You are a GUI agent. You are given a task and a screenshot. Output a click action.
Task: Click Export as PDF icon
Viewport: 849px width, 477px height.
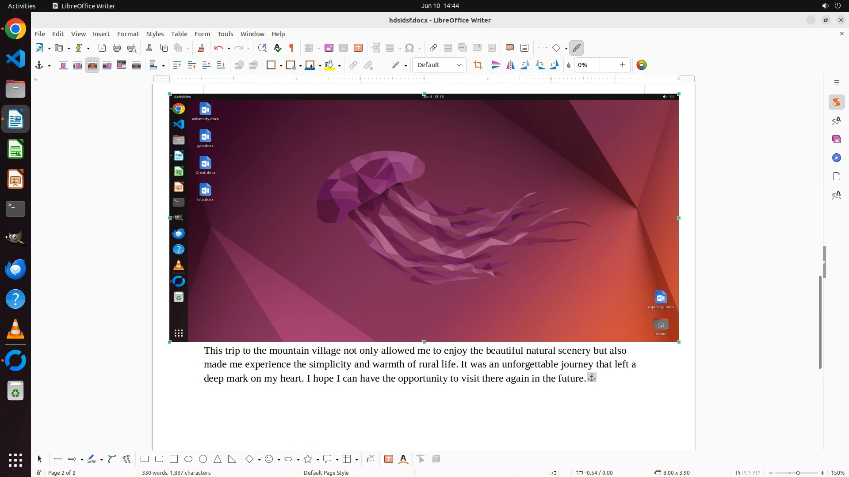pyautogui.click(x=102, y=48)
